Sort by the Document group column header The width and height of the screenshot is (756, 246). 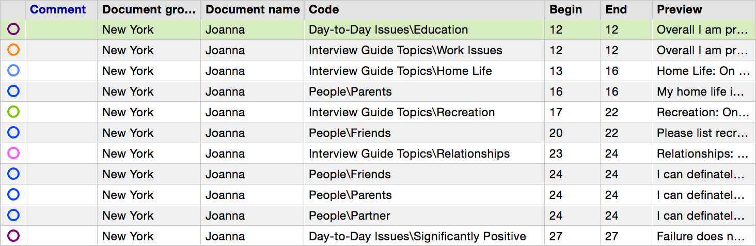pyautogui.click(x=149, y=9)
